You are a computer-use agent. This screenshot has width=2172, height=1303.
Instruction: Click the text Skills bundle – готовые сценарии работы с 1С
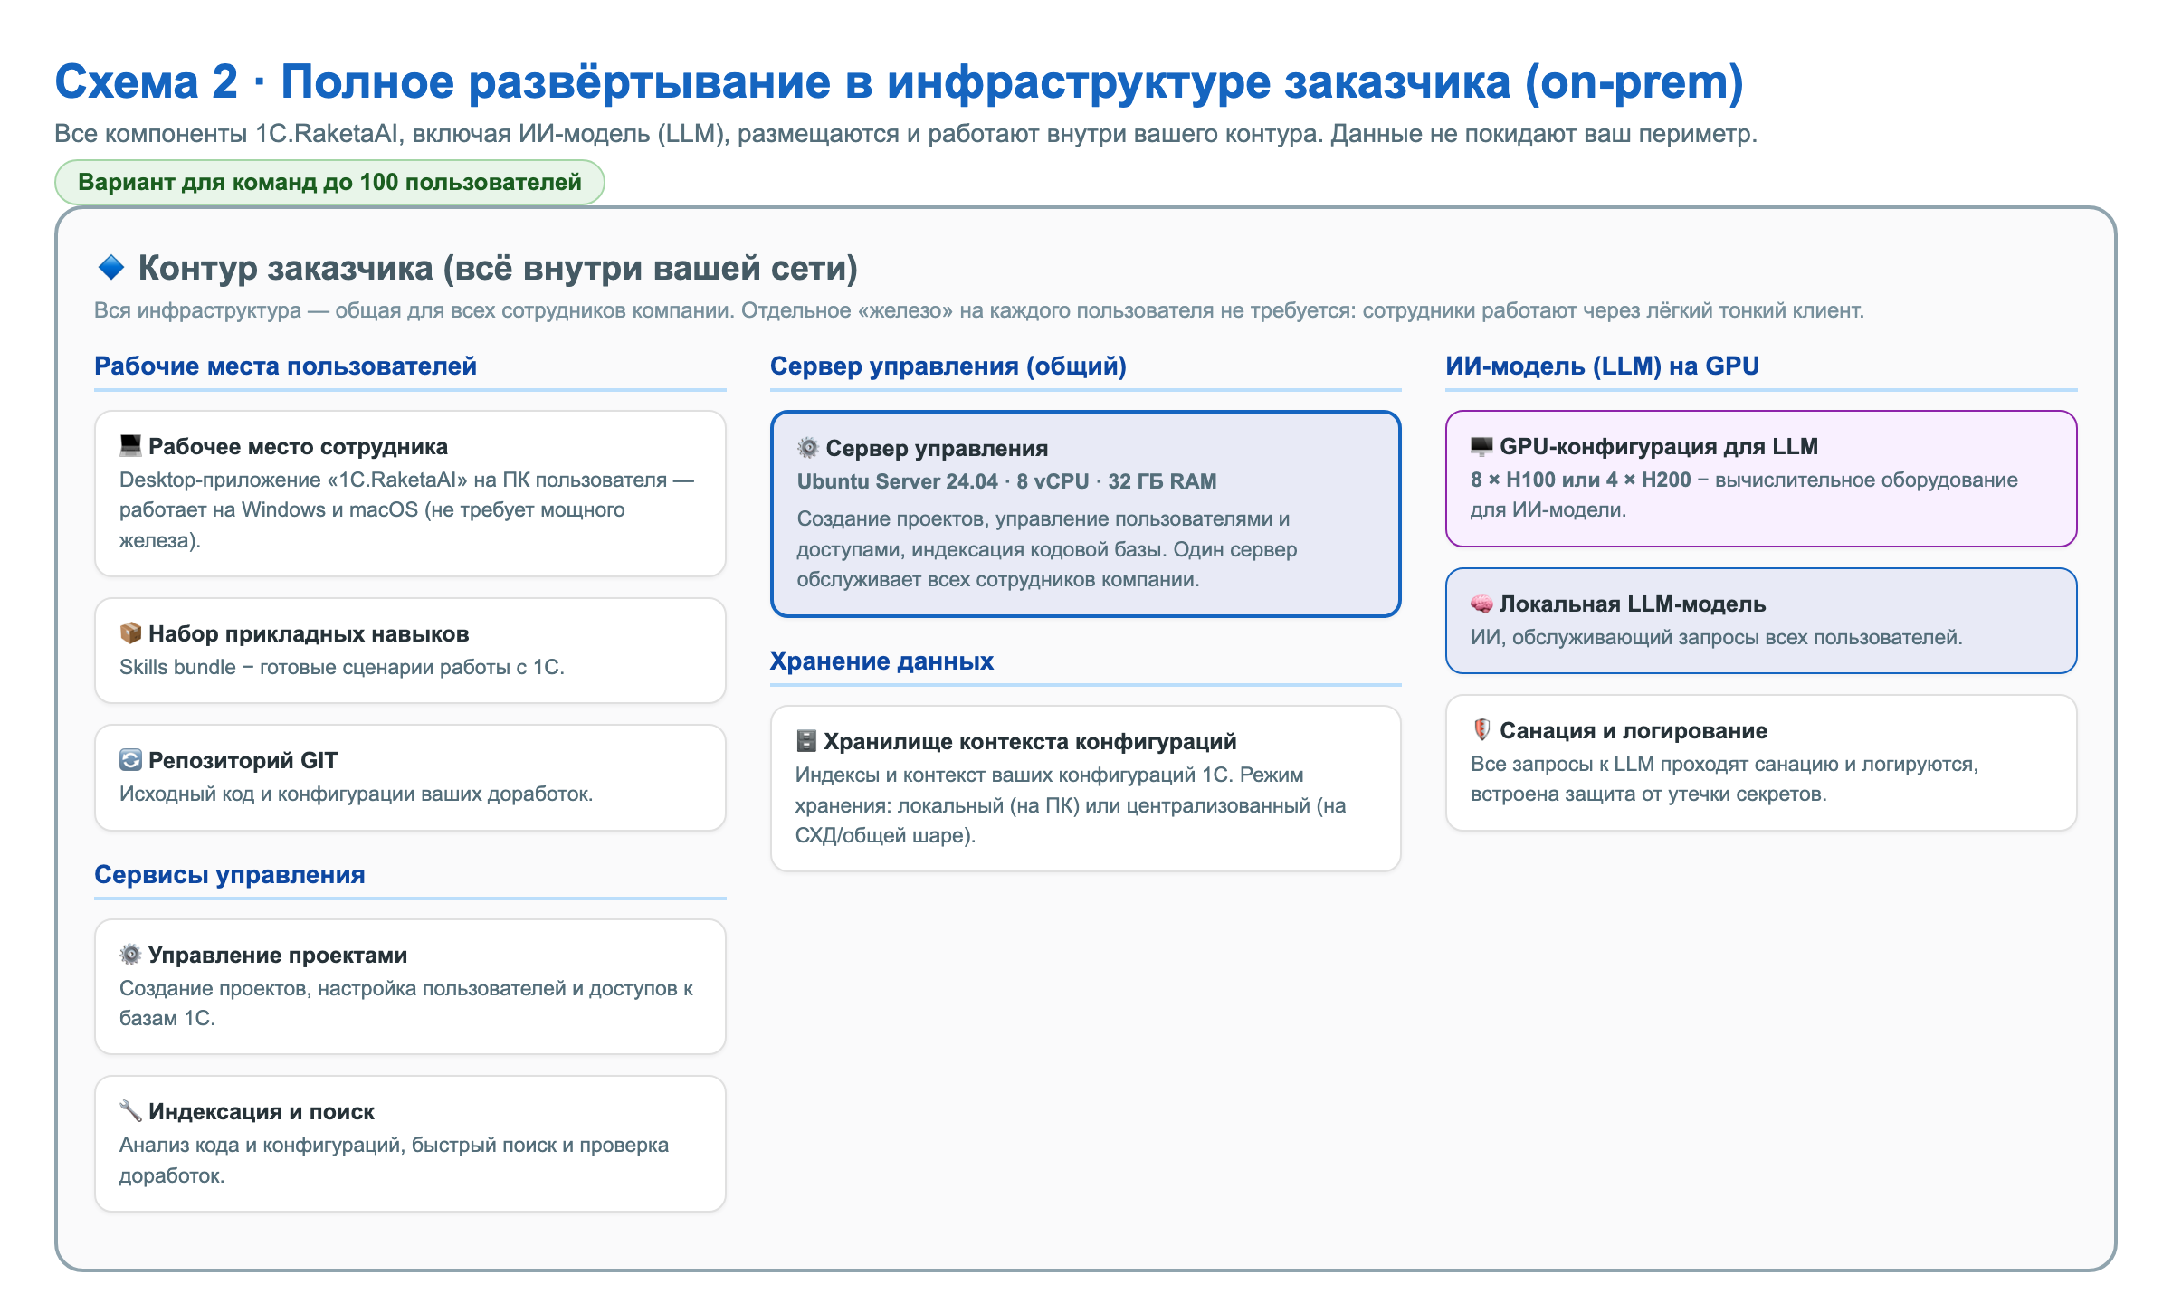point(342,667)
